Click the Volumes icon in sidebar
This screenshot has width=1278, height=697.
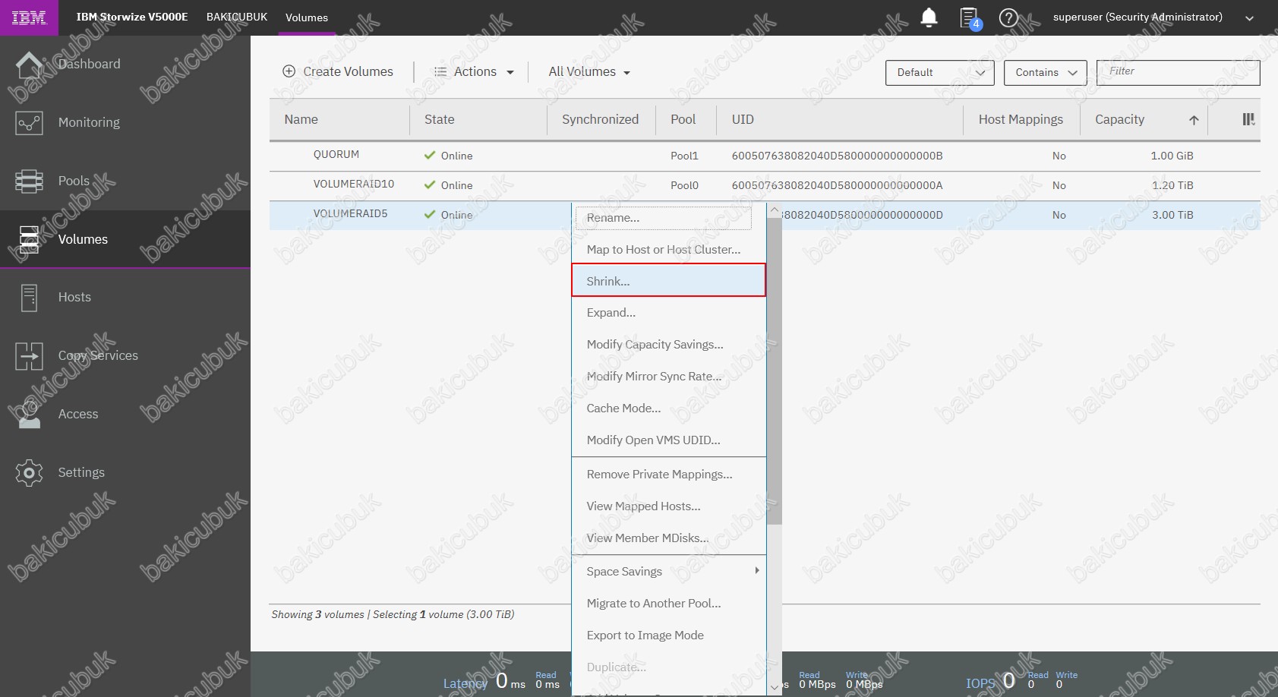pos(29,239)
